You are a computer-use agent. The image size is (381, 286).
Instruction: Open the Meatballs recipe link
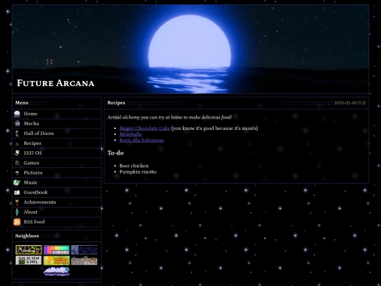[131, 134]
